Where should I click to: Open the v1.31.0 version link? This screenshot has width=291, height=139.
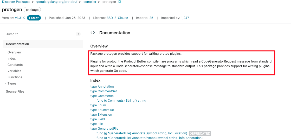(x=20, y=18)
